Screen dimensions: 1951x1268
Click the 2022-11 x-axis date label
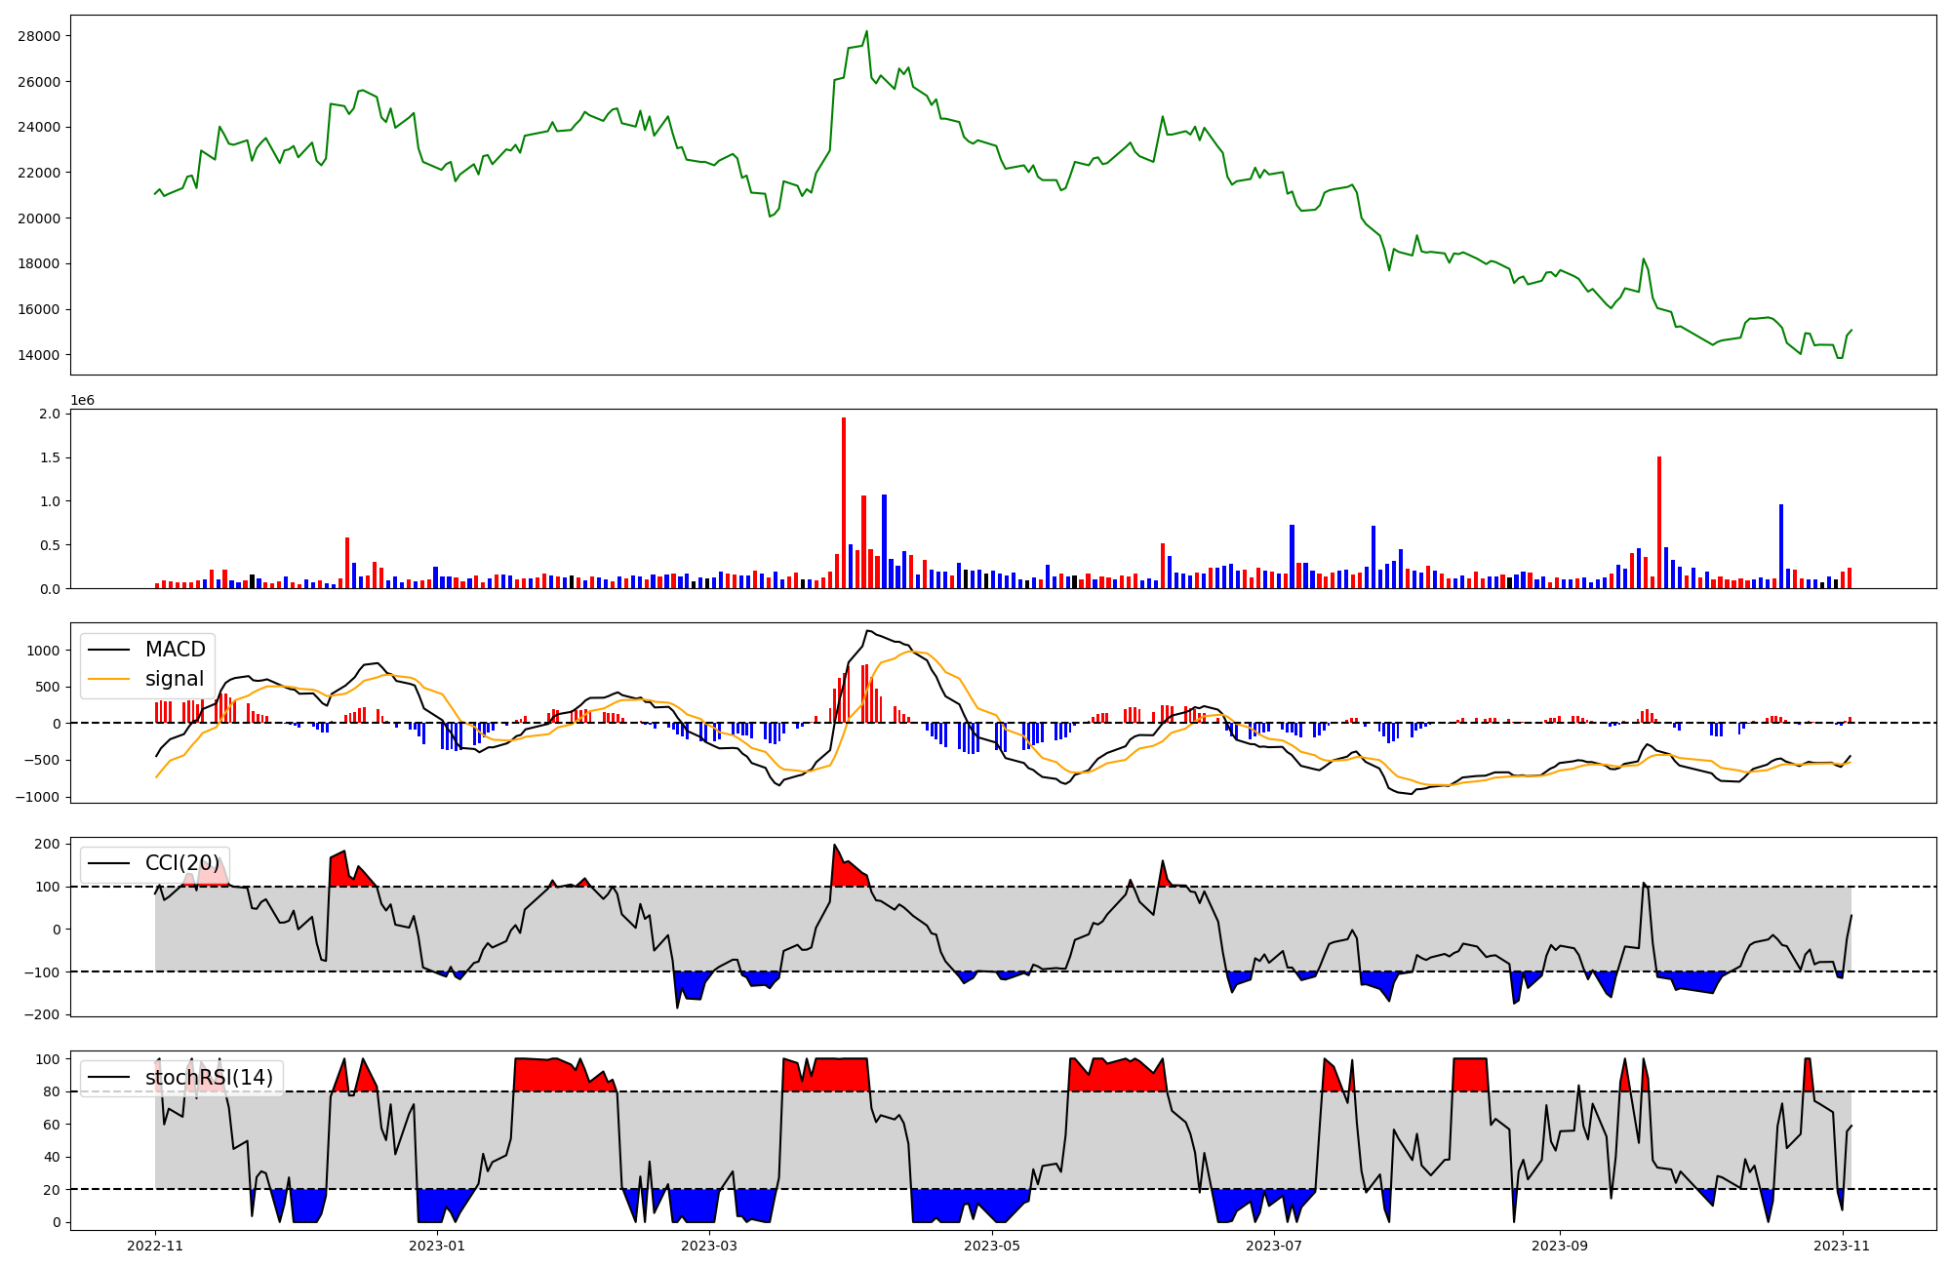click(x=155, y=1246)
